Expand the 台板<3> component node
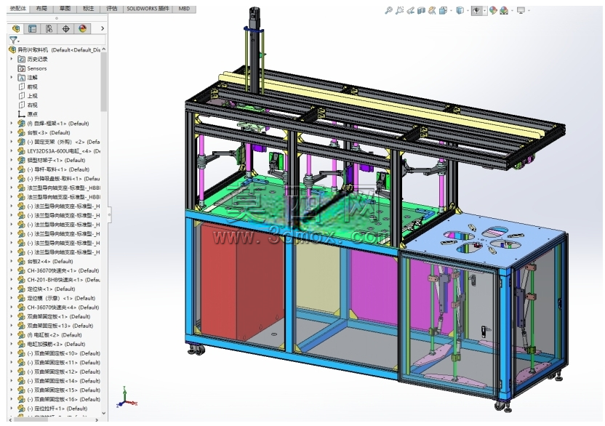The height and width of the screenshot is (426, 605). click(x=11, y=133)
